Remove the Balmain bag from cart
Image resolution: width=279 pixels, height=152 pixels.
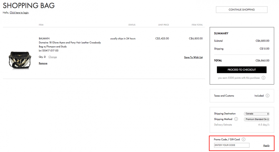click(x=43, y=63)
